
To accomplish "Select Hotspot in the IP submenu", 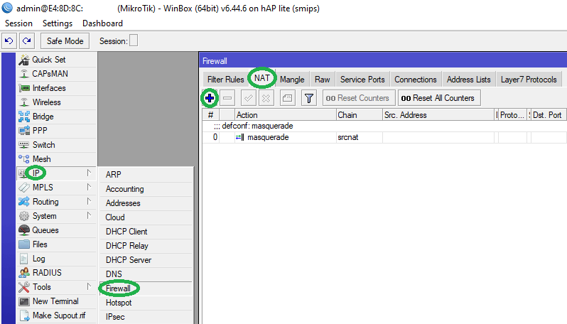I will 146,303.
